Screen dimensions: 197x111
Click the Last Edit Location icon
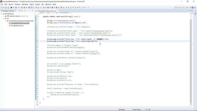[79, 7]
